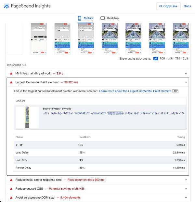Click the Timing column header
Image resolution: width=195 pixels, height=202 pixels.
click(181, 137)
